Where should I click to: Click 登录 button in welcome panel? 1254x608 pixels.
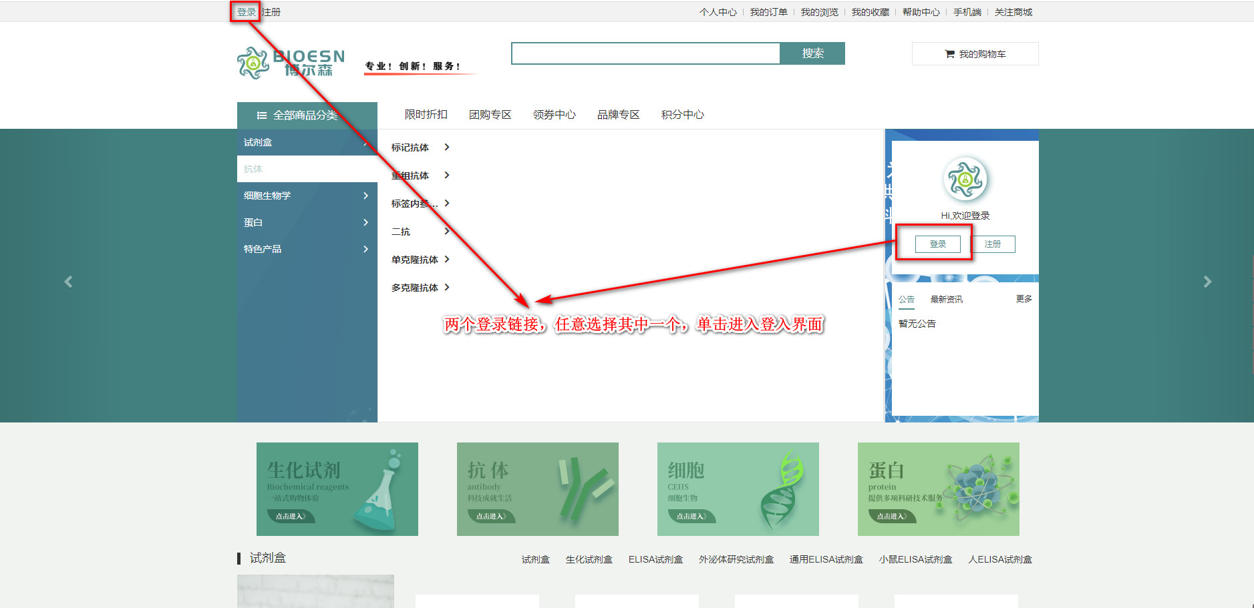[x=937, y=244]
